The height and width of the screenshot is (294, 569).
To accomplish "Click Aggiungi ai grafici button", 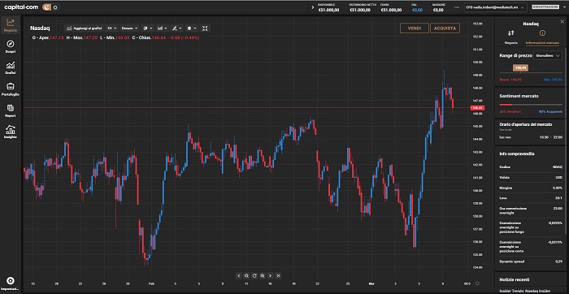I will [x=85, y=28].
